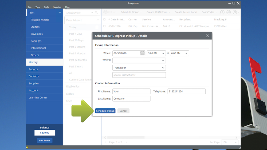Open the Front Door location dropdown
Viewport: 267px width, 150px height.
point(139,68)
